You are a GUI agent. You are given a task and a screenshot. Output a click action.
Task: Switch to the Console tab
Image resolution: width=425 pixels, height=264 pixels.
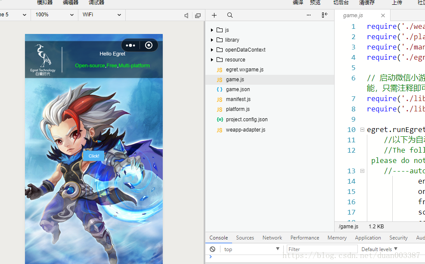click(x=218, y=237)
